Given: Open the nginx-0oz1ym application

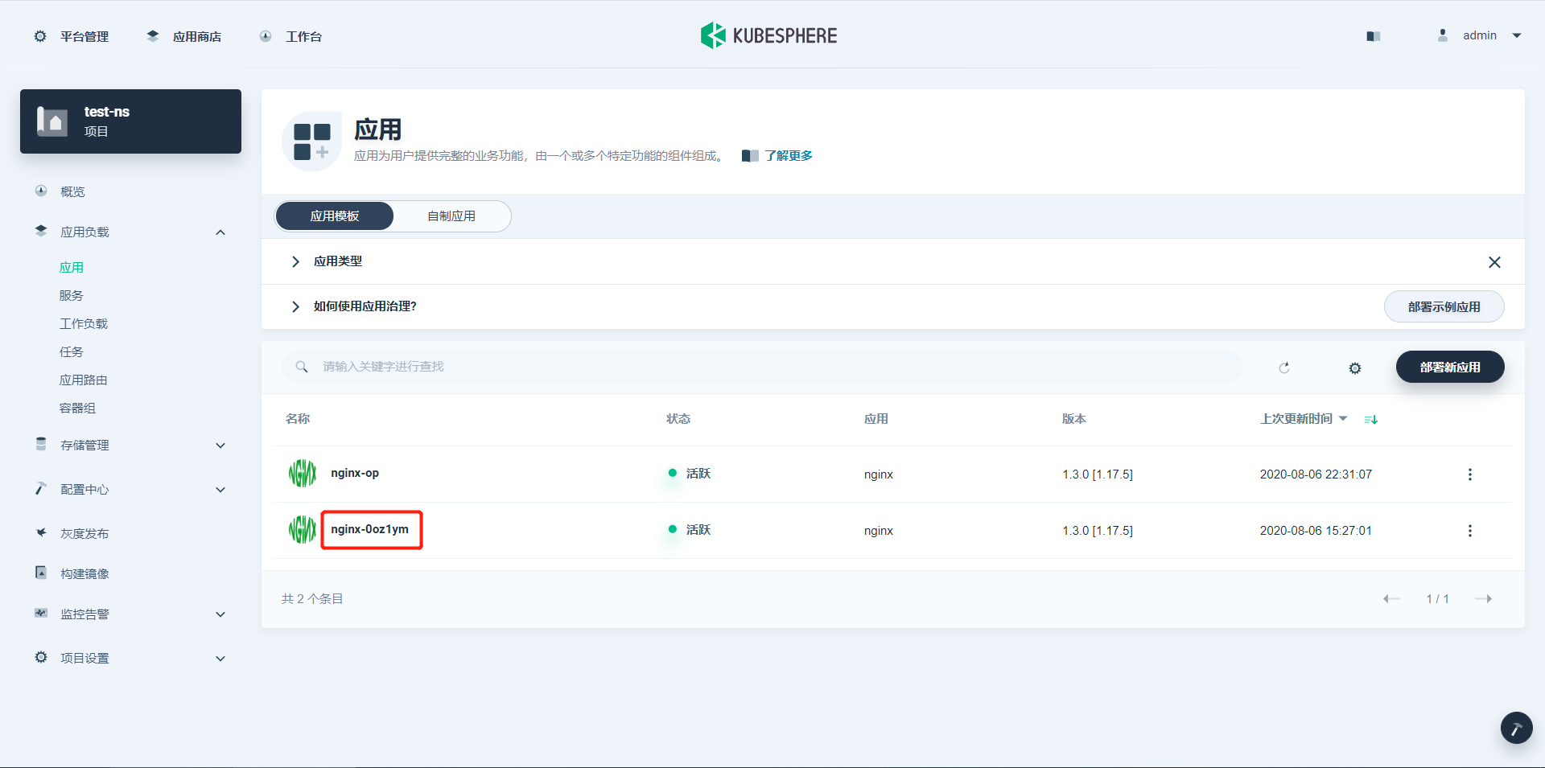Looking at the screenshot, I should (x=371, y=529).
